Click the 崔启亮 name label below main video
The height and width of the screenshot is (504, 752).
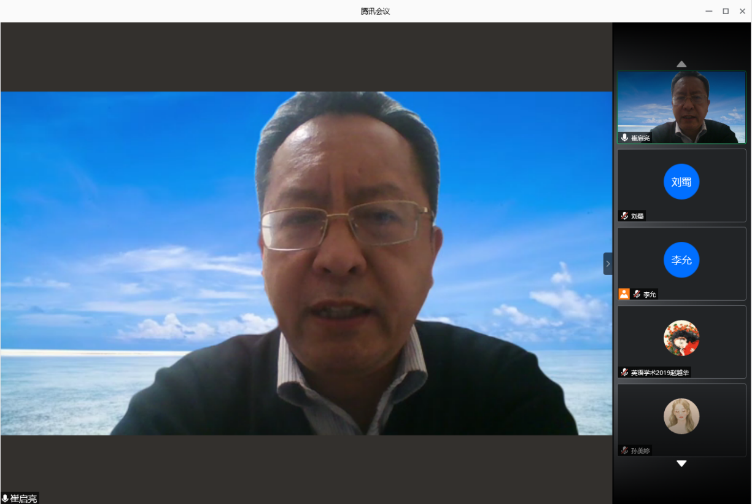pos(23,498)
